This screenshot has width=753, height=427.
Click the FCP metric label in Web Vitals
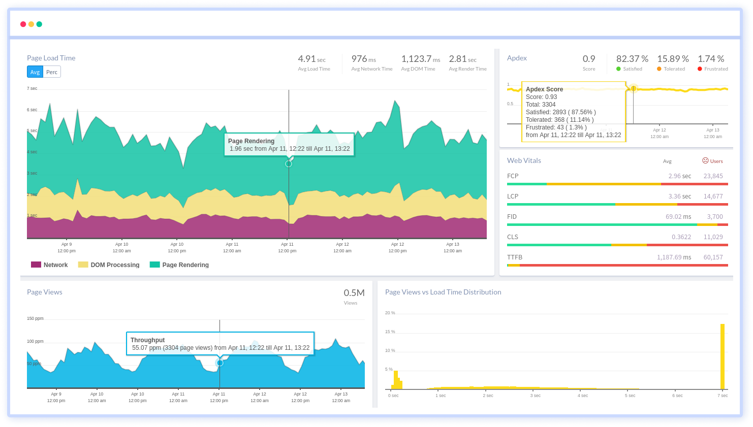[512, 176]
